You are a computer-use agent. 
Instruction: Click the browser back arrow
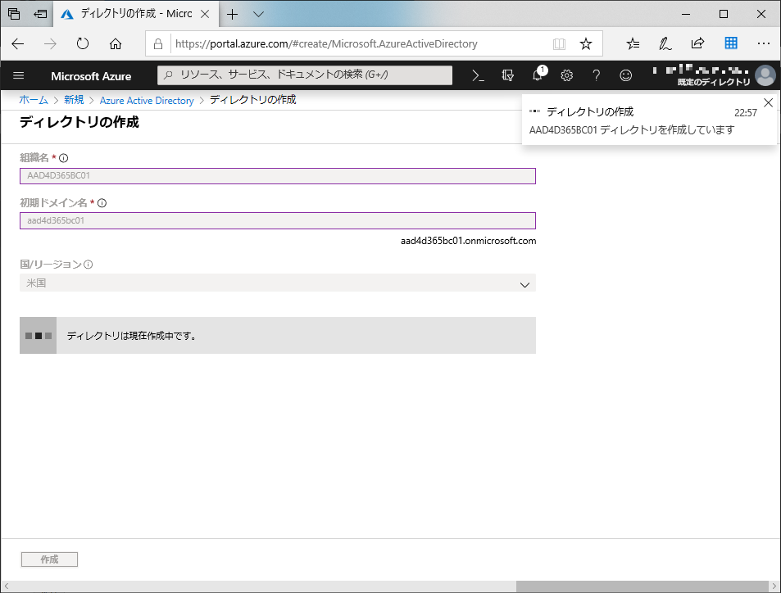[x=18, y=43]
